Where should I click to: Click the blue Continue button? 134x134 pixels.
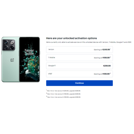click(80, 83)
